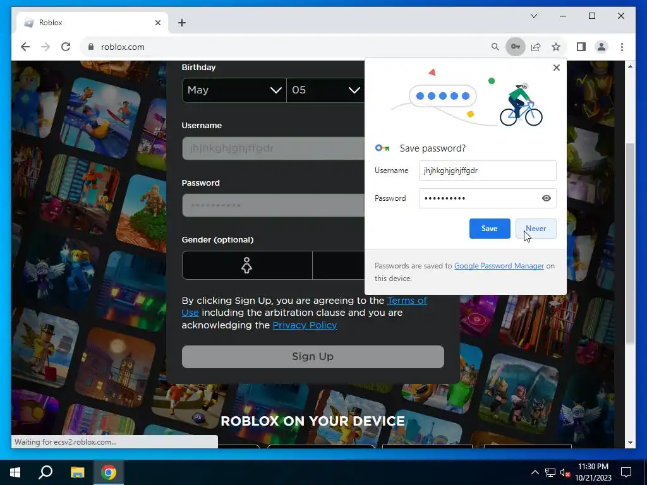Open File Explorer from taskbar
The image size is (647, 485).
click(x=77, y=472)
